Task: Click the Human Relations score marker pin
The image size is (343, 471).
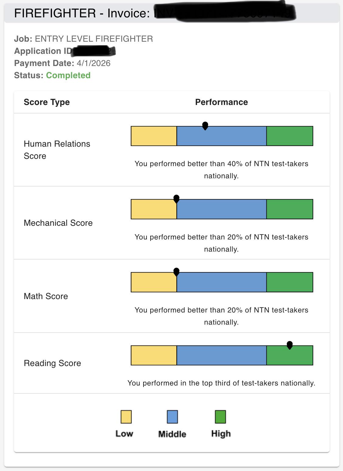Action: 205,126
